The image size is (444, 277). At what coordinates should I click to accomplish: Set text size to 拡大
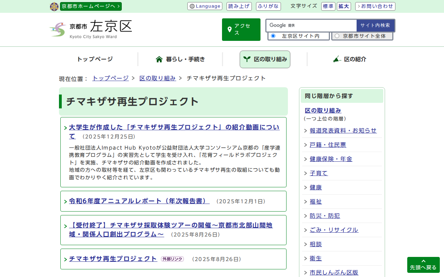pyautogui.click(x=344, y=6)
